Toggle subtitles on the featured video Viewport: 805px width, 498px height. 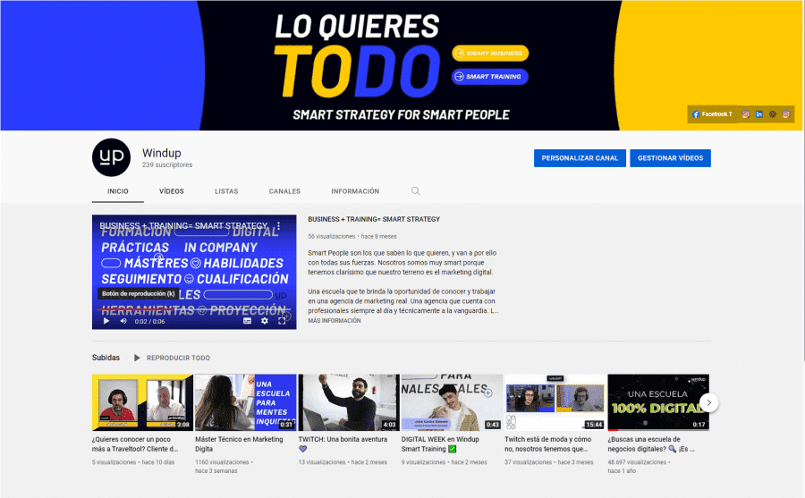247,321
